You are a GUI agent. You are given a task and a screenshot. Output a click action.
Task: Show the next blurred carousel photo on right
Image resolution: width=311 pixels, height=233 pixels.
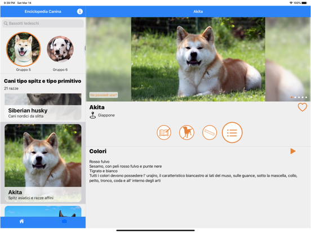288,59
